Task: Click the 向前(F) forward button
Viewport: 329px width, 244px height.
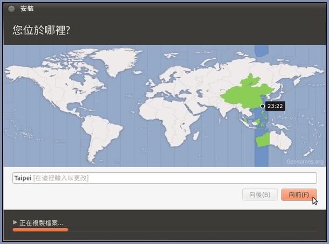Action: [x=299, y=195]
